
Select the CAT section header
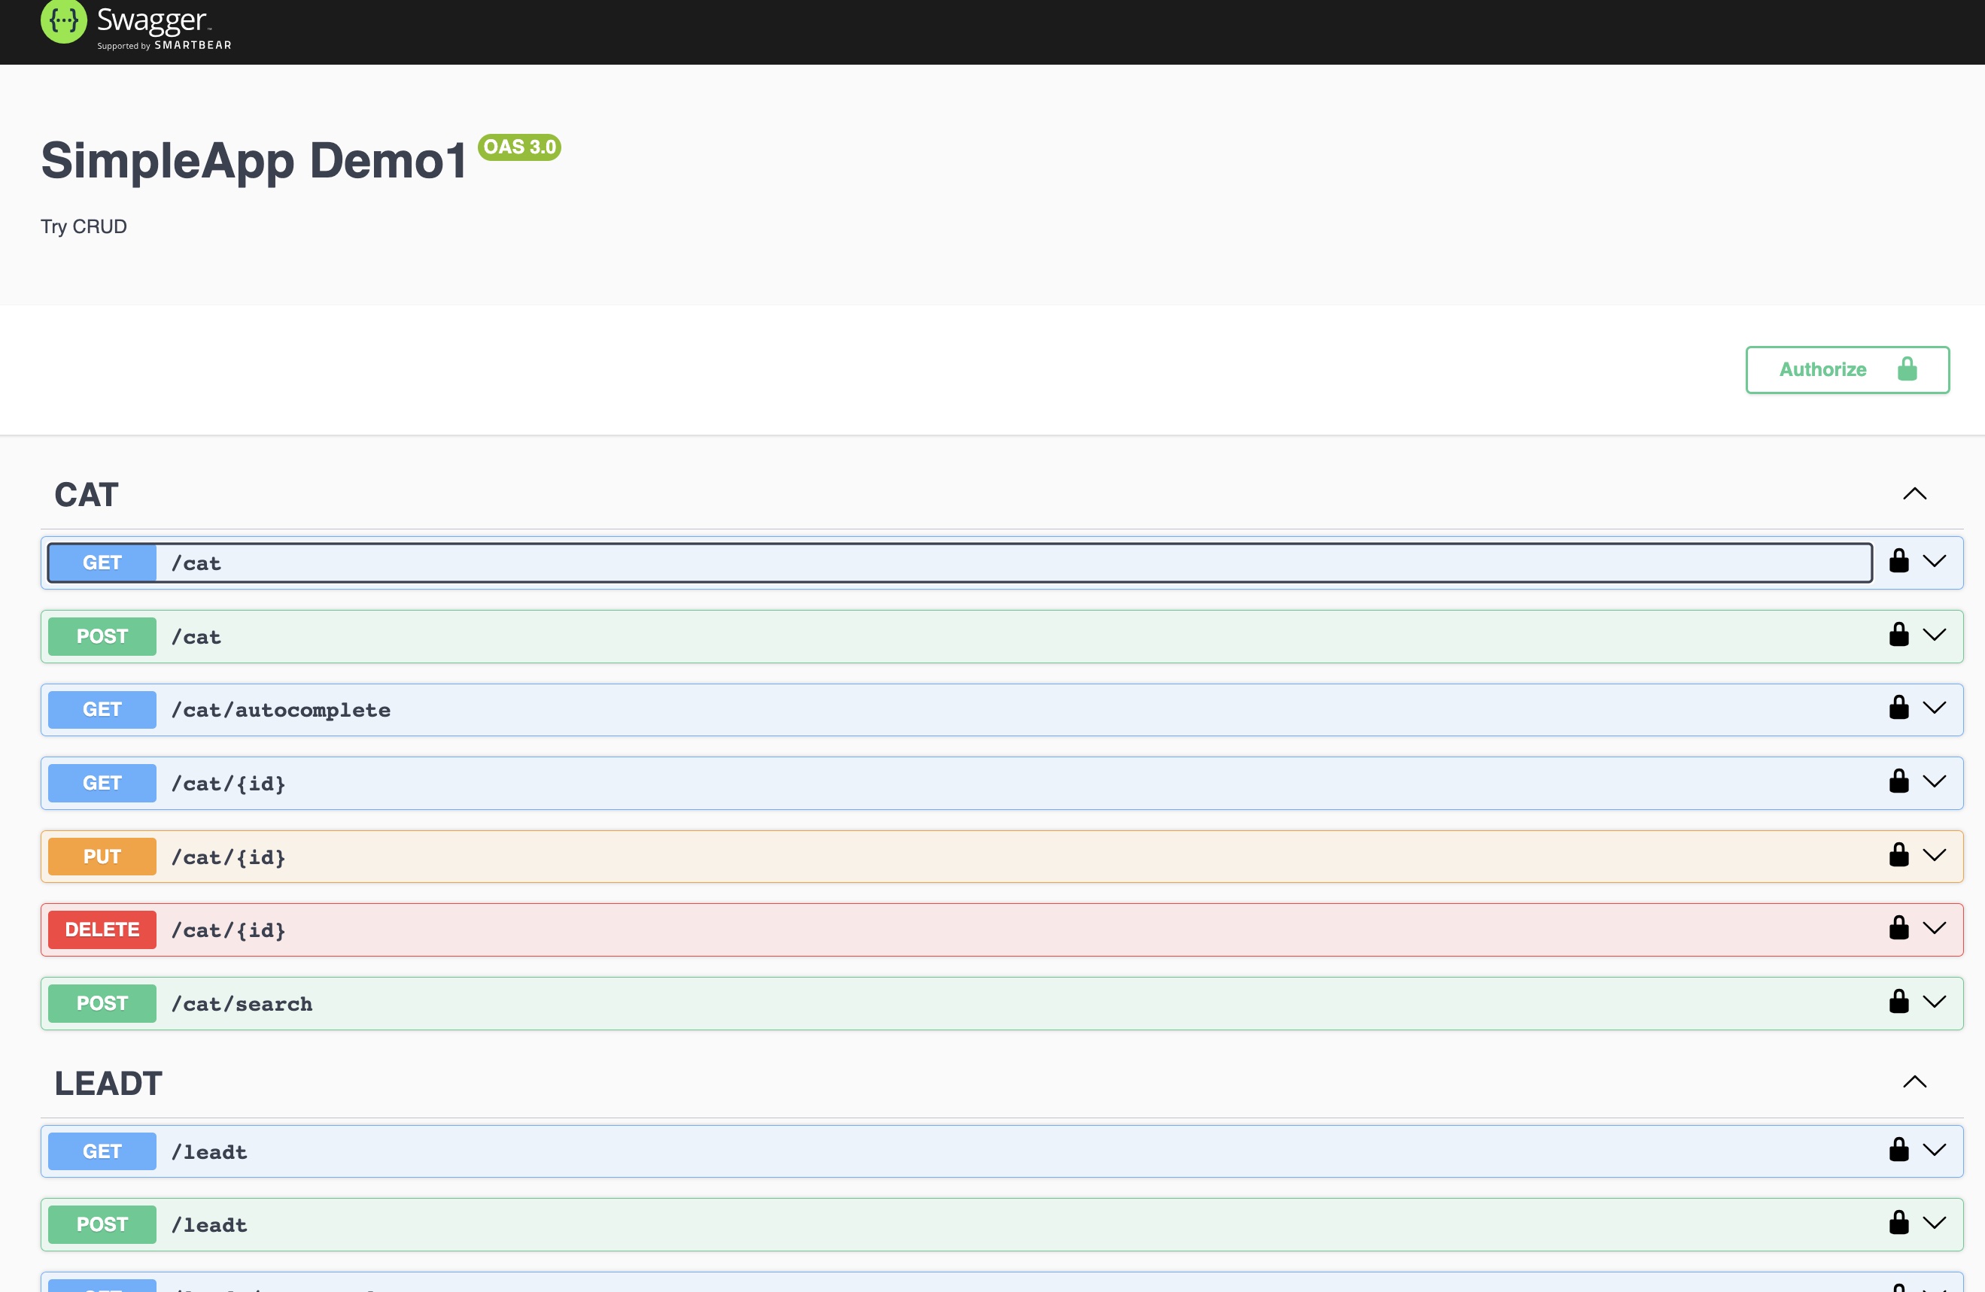pyautogui.click(x=87, y=491)
